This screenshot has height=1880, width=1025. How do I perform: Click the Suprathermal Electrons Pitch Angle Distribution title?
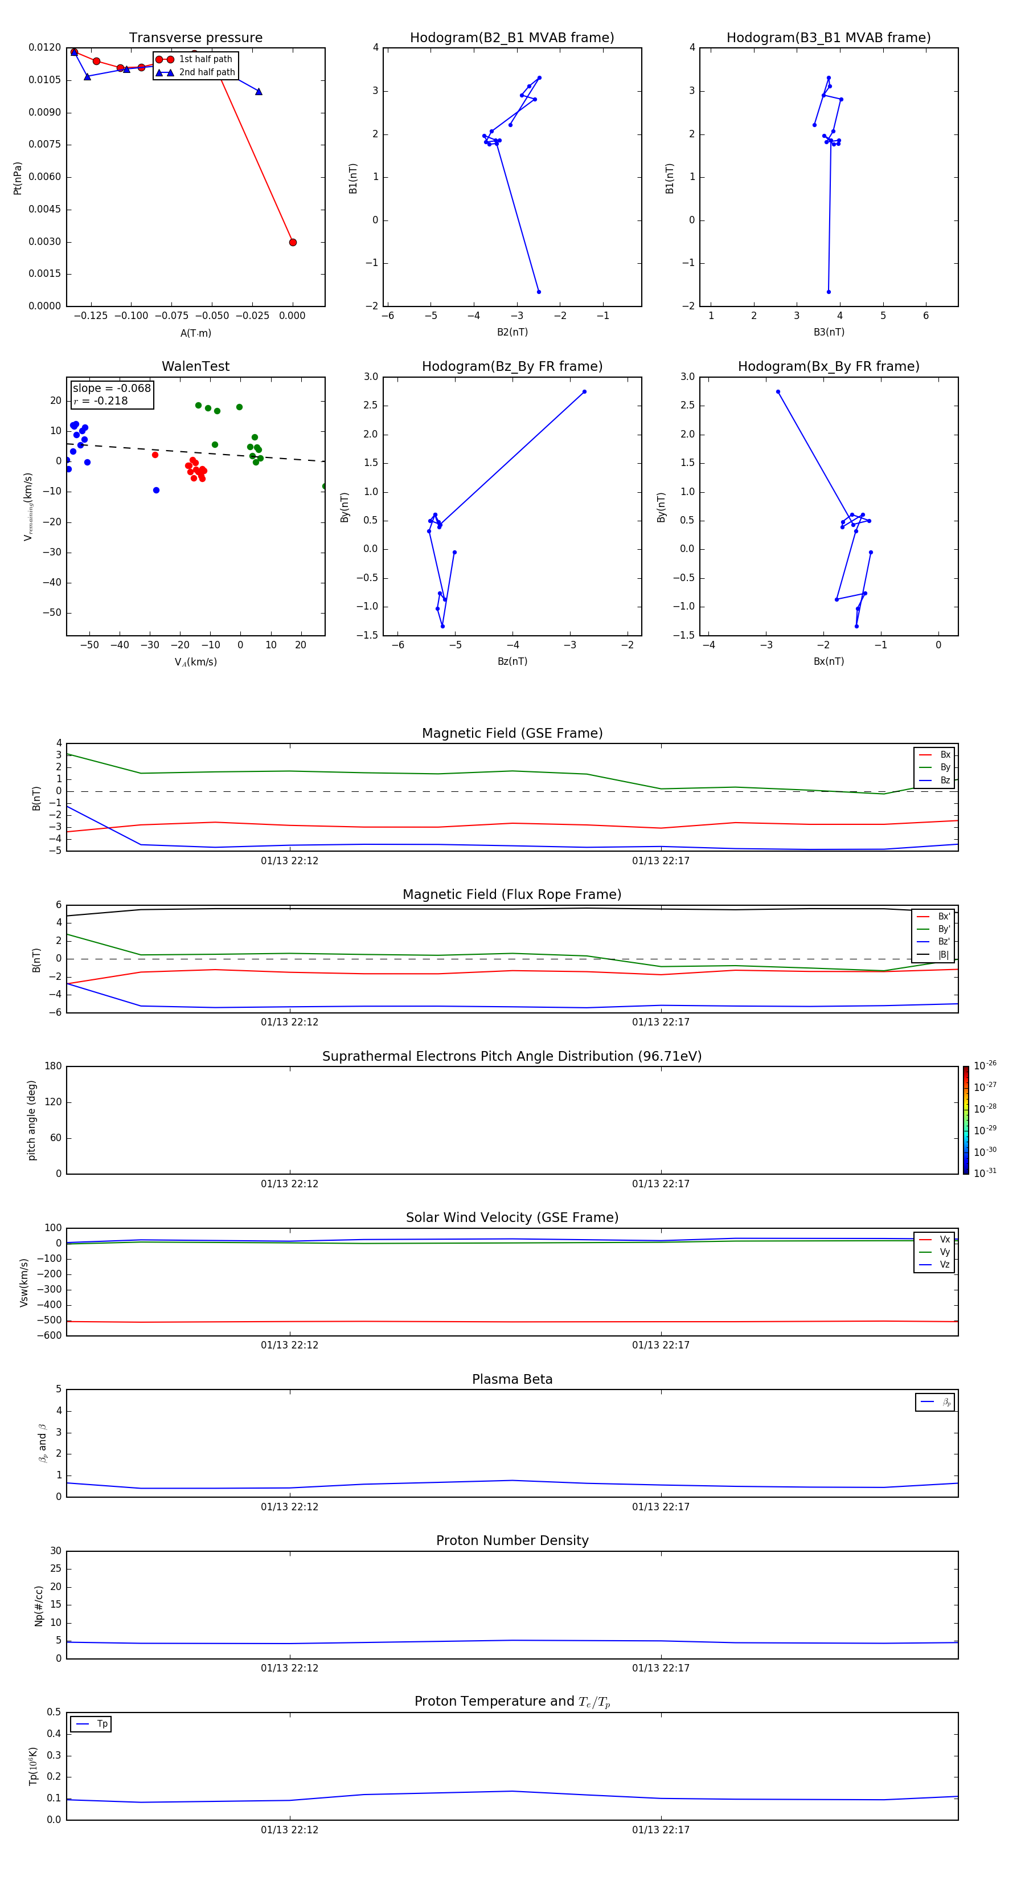pos(512,1057)
